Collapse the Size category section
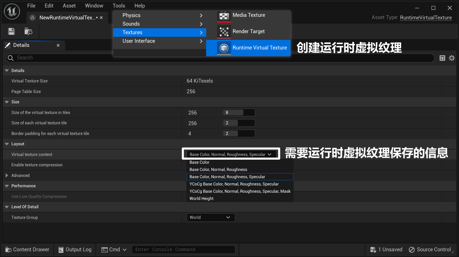This screenshot has width=459, height=257. [7, 102]
